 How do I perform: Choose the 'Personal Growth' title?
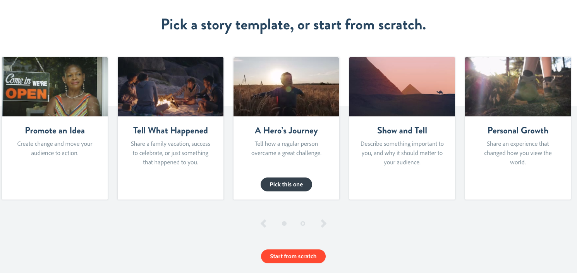click(x=518, y=131)
